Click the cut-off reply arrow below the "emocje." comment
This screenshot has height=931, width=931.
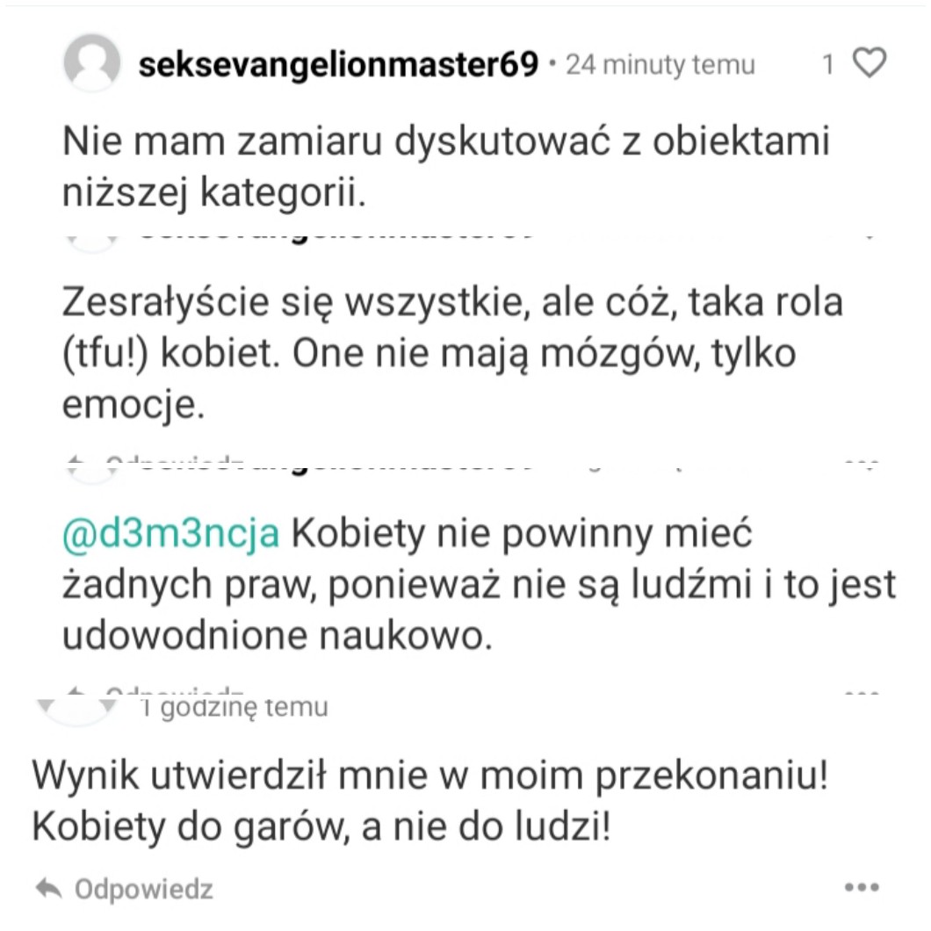[76, 463]
